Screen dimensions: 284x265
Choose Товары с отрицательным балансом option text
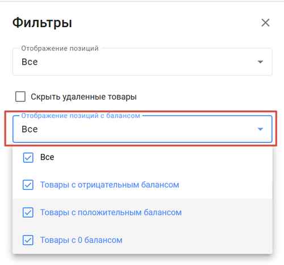(x=110, y=185)
